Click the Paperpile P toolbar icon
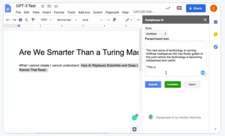 pos(114,20)
